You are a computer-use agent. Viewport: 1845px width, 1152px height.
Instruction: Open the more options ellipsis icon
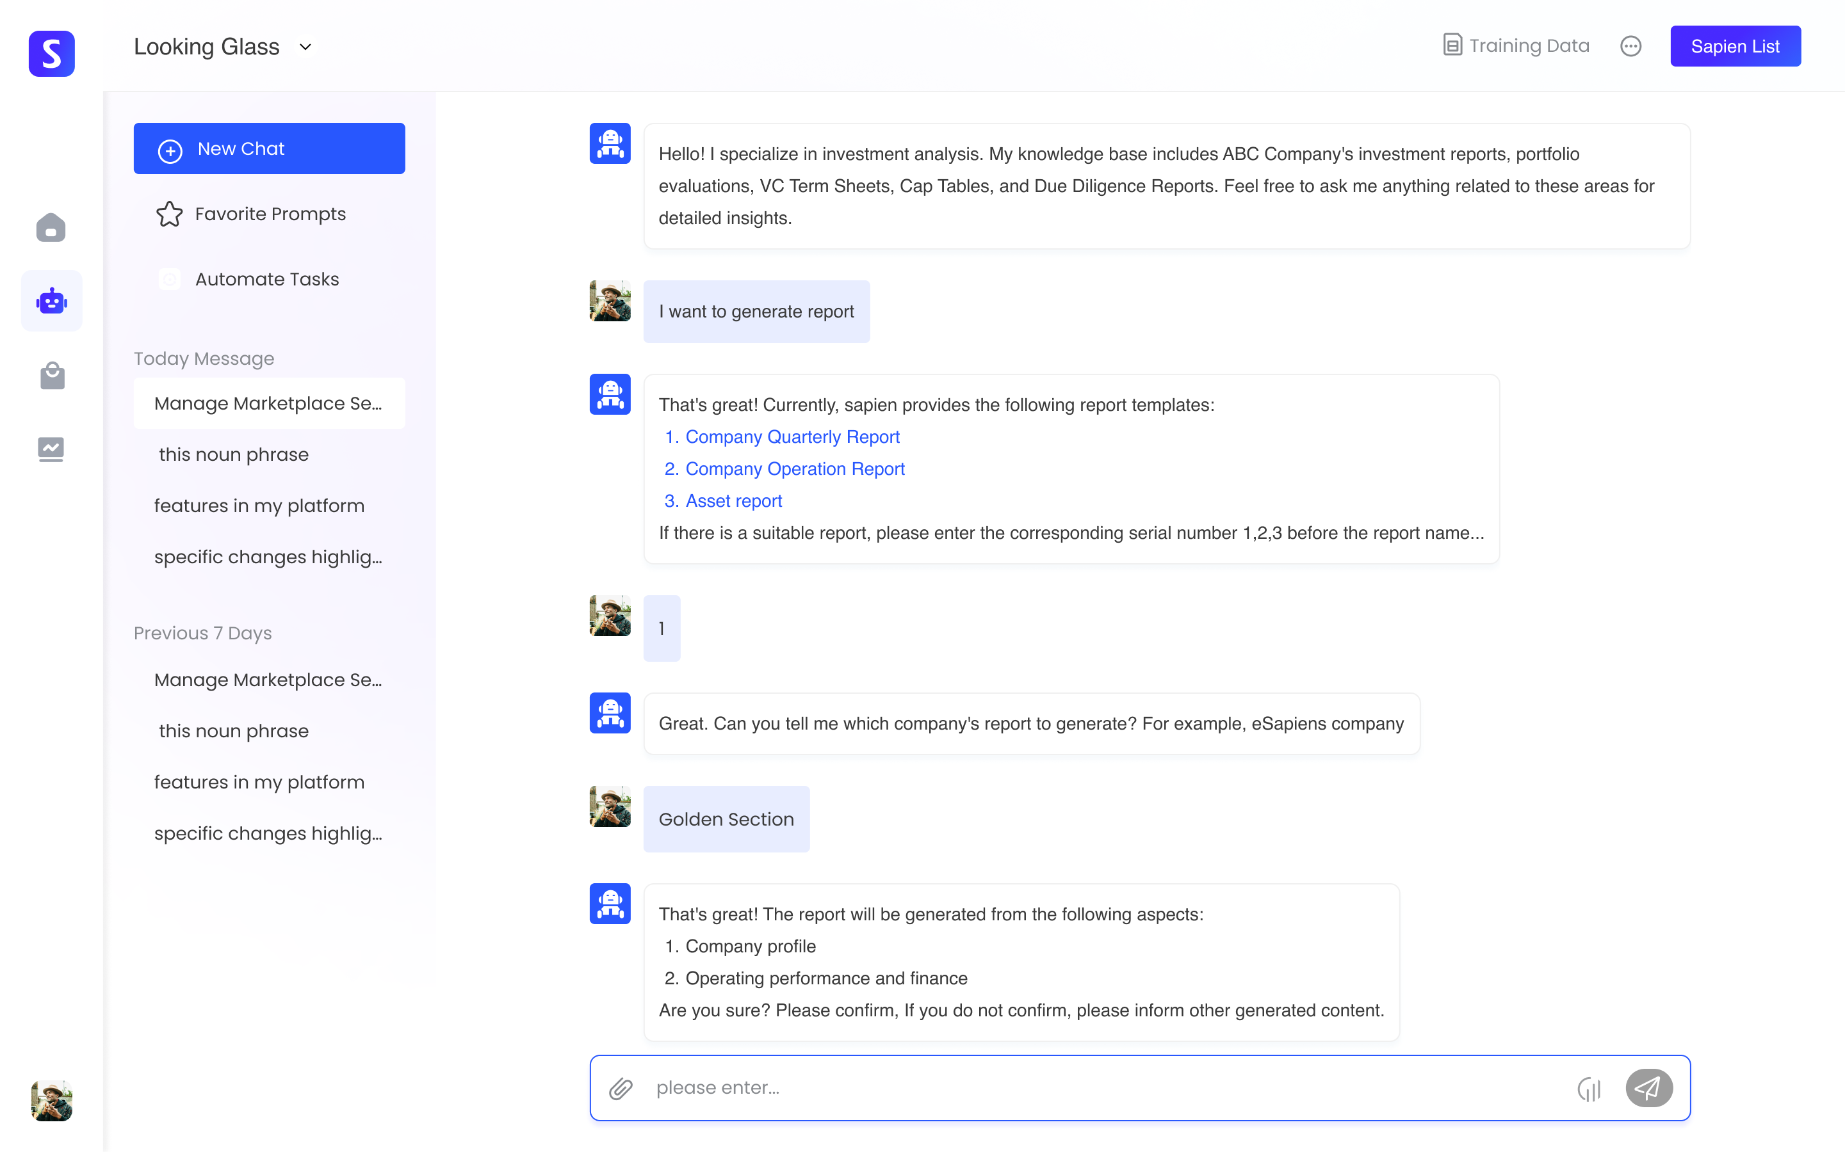[1630, 47]
